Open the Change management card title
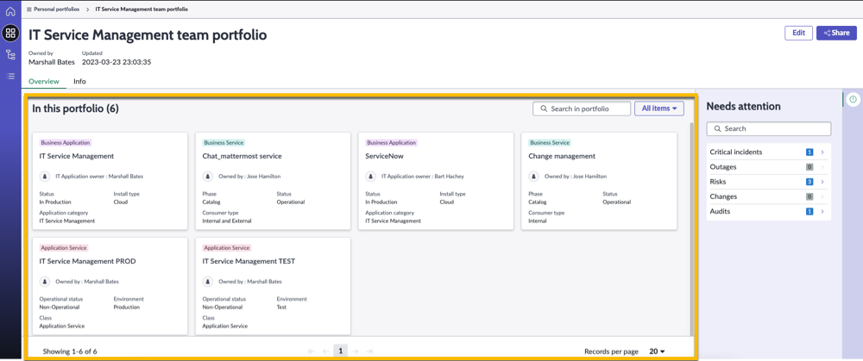 pos(562,156)
